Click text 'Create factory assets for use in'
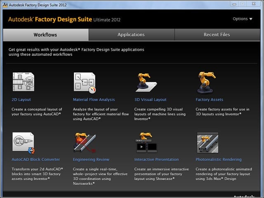 (x=222, y=109)
